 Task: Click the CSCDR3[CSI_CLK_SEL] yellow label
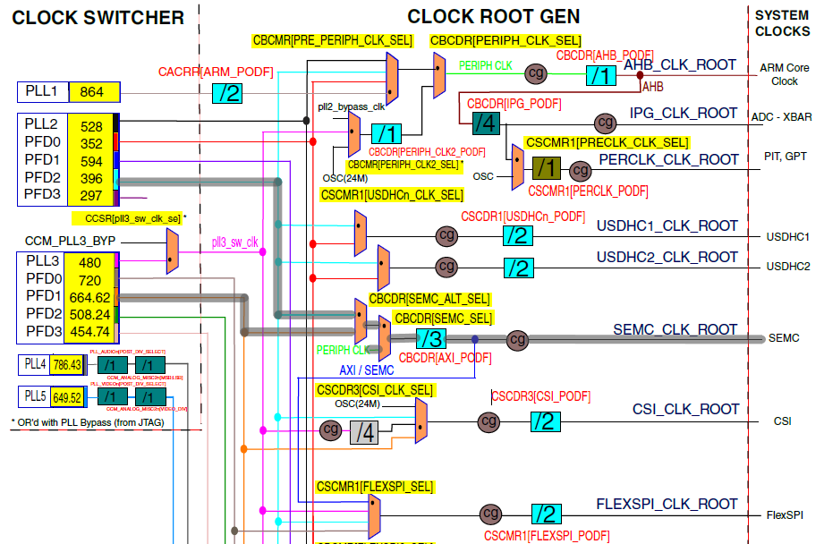(375, 390)
